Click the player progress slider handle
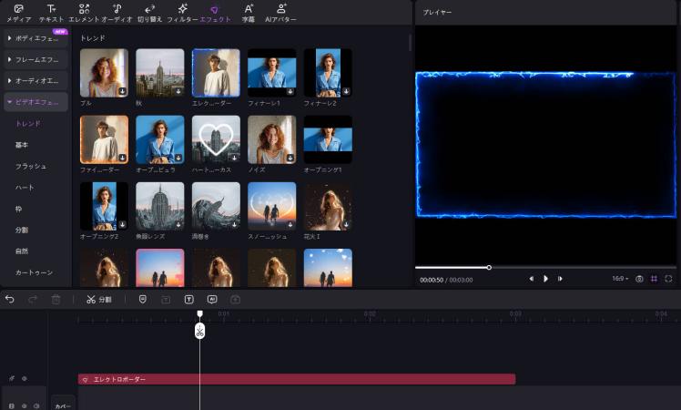Image resolution: width=681 pixels, height=410 pixels. pos(489,267)
